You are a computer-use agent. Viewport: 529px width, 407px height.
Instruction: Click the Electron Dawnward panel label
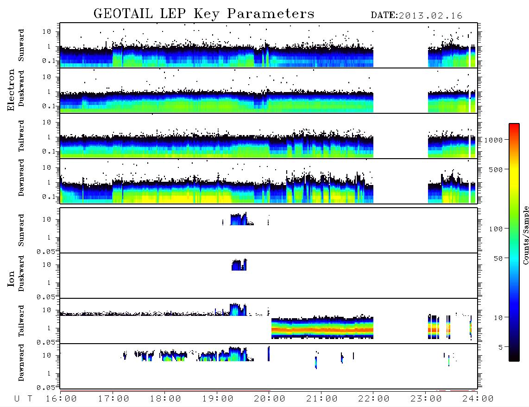click(x=21, y=178)
